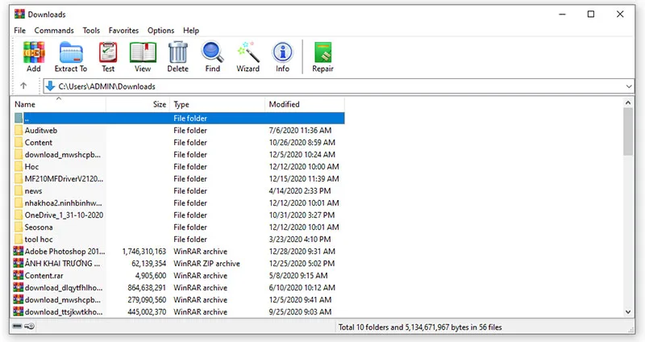The height and width of the screenshot is (342, 645).
Task: Open the Help menu
Action: point(191,31)
